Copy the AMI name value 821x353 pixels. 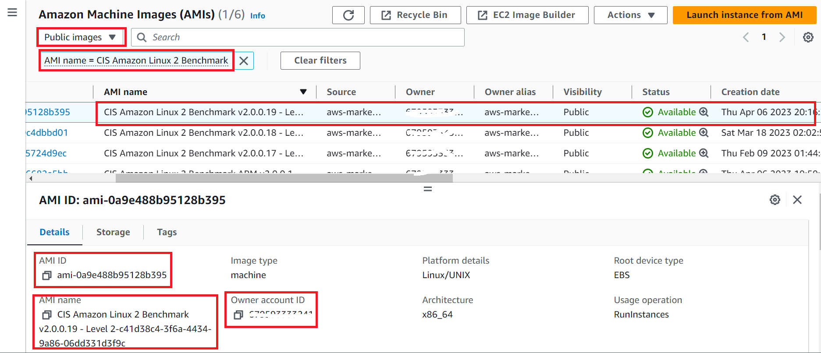[x=47, y=315]
